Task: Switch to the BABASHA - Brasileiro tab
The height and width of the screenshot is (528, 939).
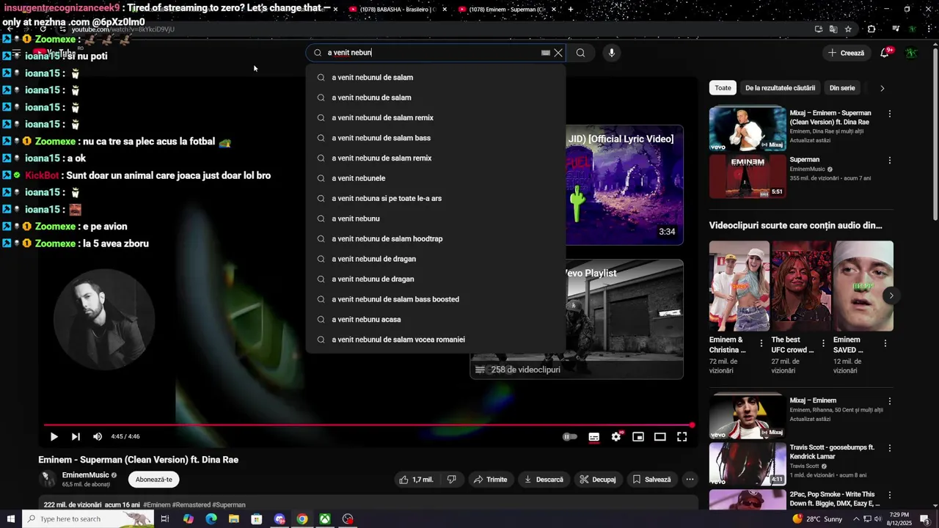Action: point(397,10)
